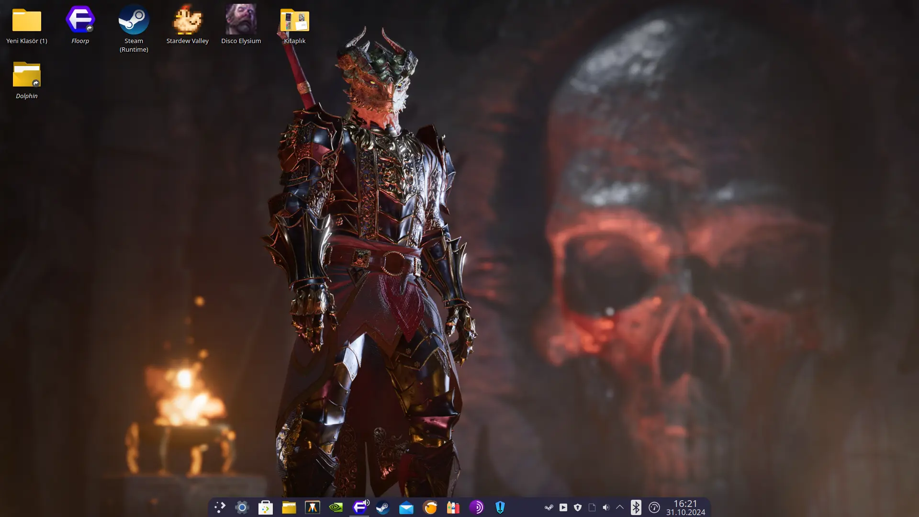Mute Floorp audio via its taskbar speaker badge
The image size is (919, 517).
point(367,502)
